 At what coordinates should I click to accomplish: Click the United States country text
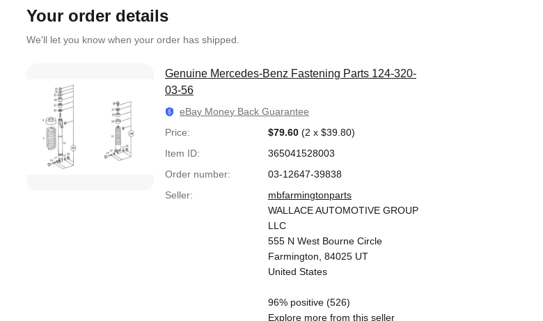(x=297, y=272)
